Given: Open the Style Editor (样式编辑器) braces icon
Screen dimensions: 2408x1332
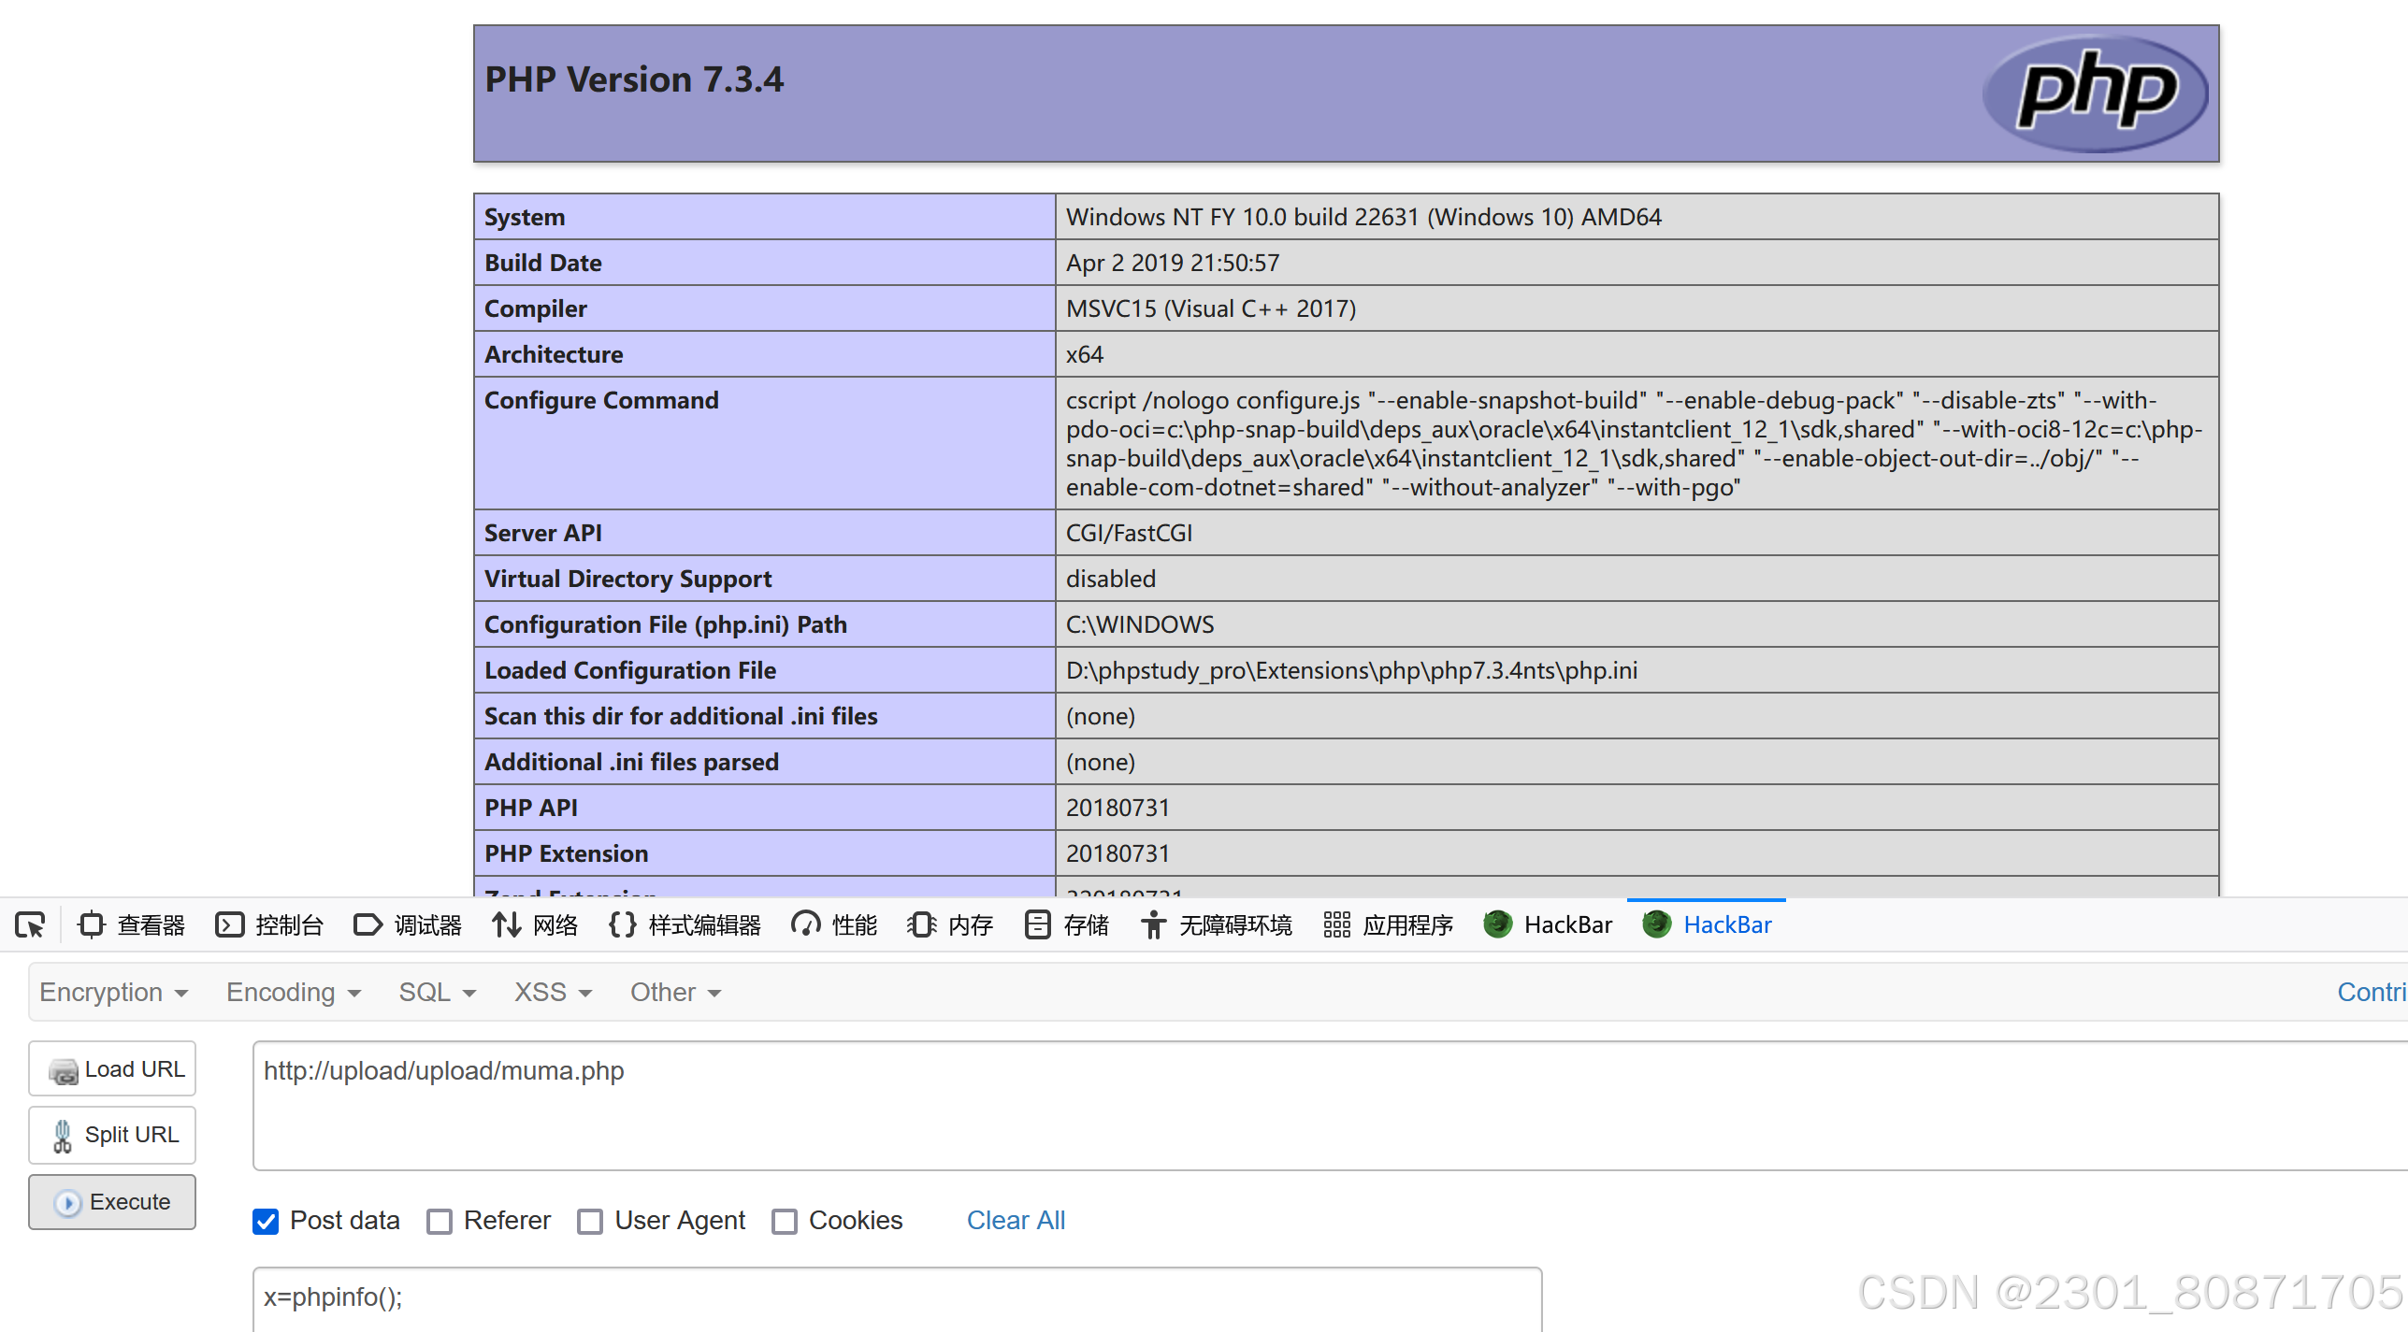Looking at the screenshot, I should coord(622,925).
